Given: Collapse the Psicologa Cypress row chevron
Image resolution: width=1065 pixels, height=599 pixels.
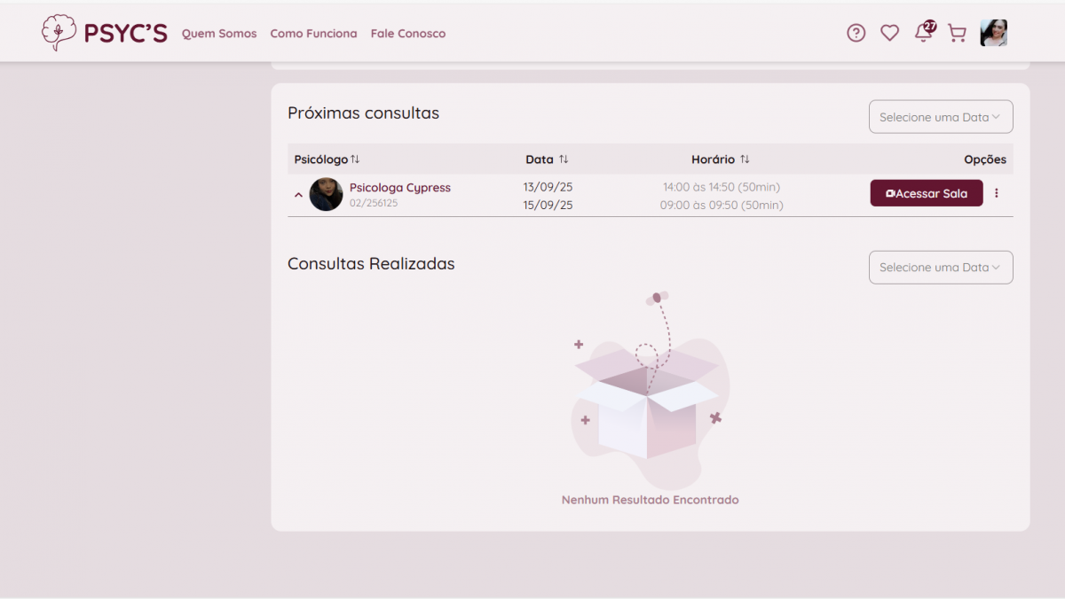Looking at the screenshot, I should (298, 195).
